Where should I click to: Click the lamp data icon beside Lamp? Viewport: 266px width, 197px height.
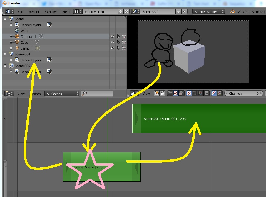click(38, 48)
